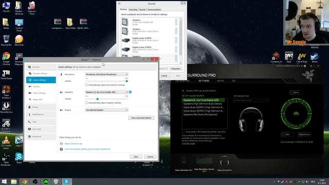The height and width of the screenshot is (185, 329).
Task: Open Learn more about audio equipment link
Action: 87,149
